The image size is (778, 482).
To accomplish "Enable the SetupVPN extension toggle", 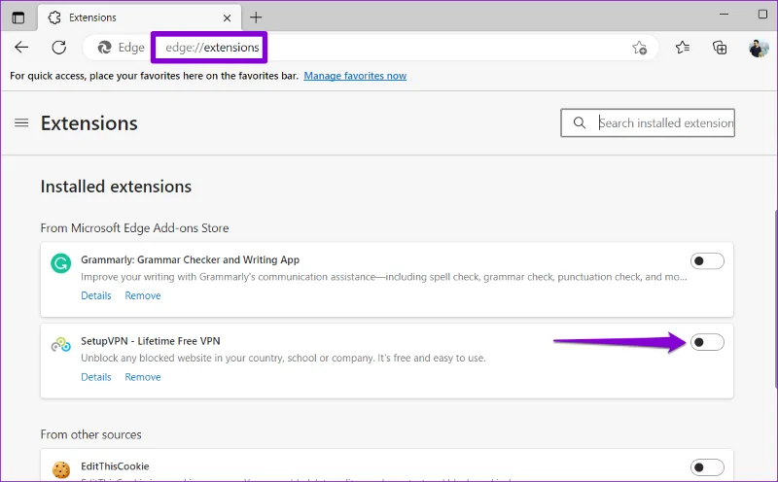I will point(707,342).
